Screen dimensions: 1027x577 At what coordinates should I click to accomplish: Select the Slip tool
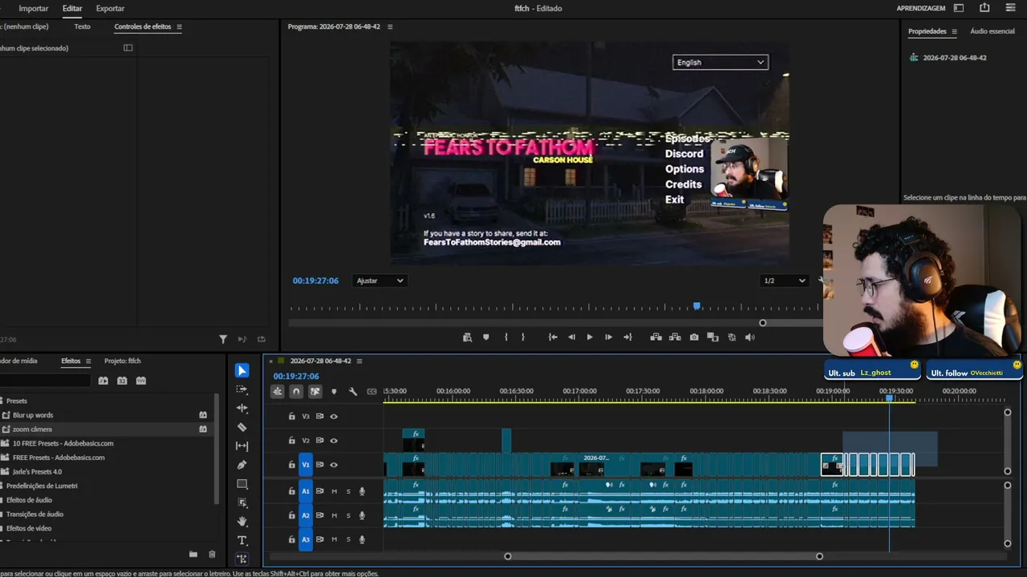coord(242,446)
